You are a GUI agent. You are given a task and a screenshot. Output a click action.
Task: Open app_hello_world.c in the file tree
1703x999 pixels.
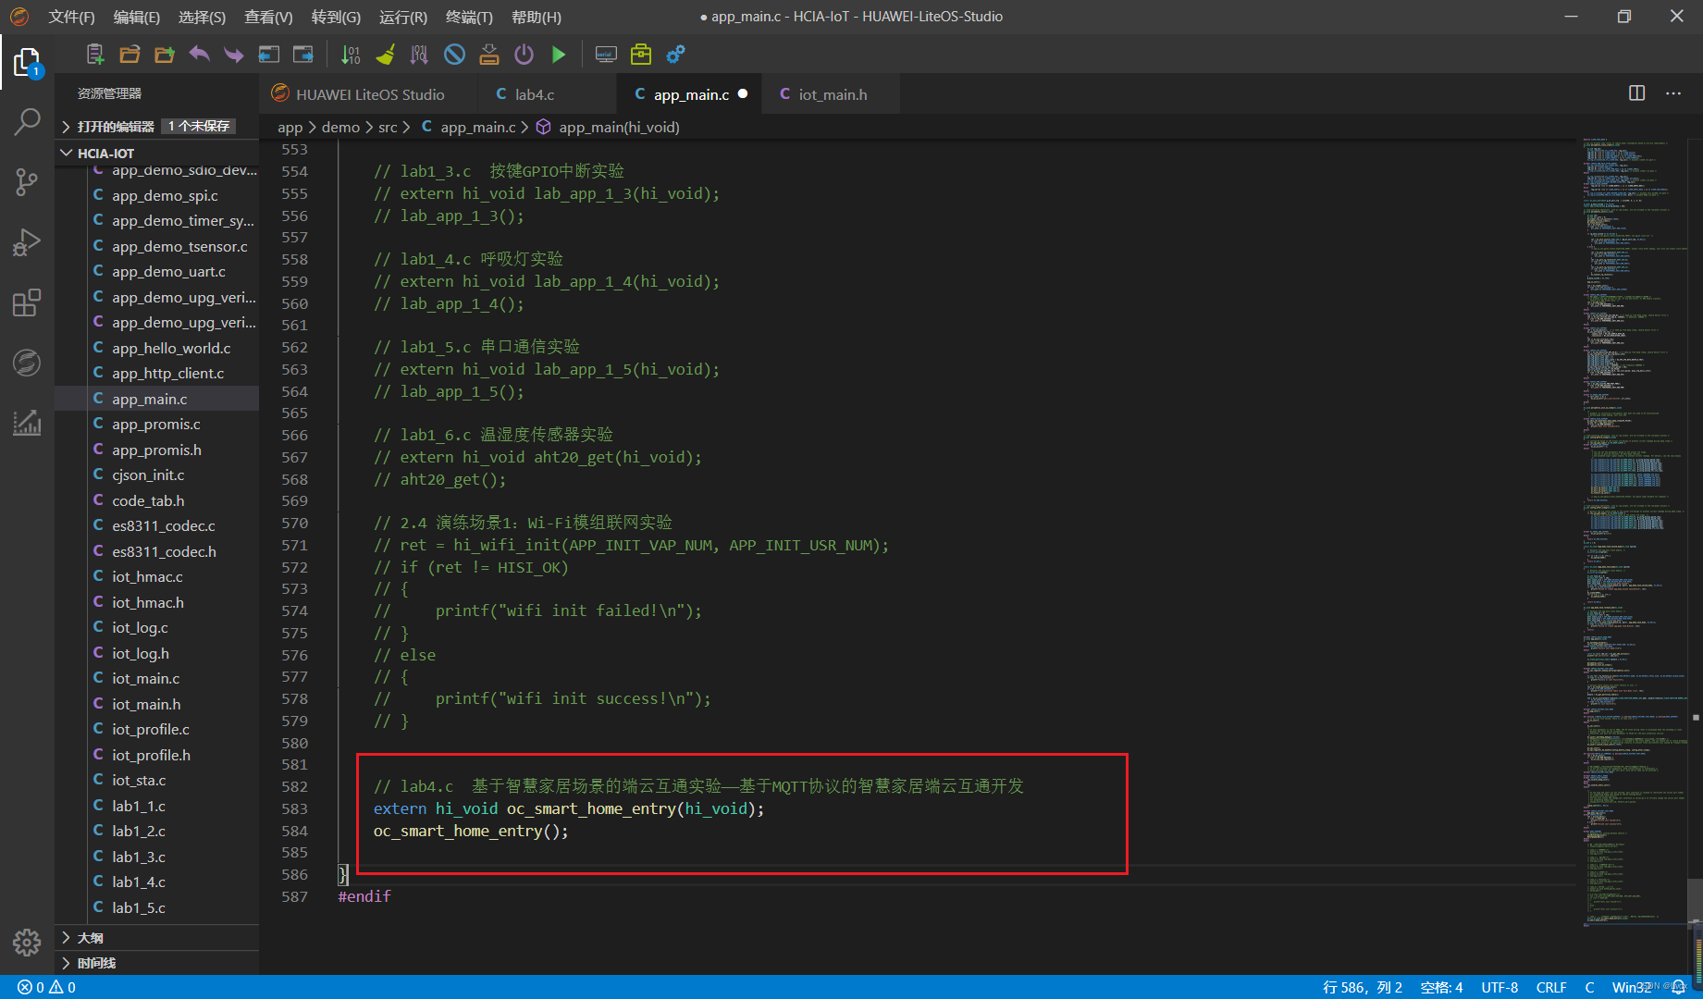171,348
